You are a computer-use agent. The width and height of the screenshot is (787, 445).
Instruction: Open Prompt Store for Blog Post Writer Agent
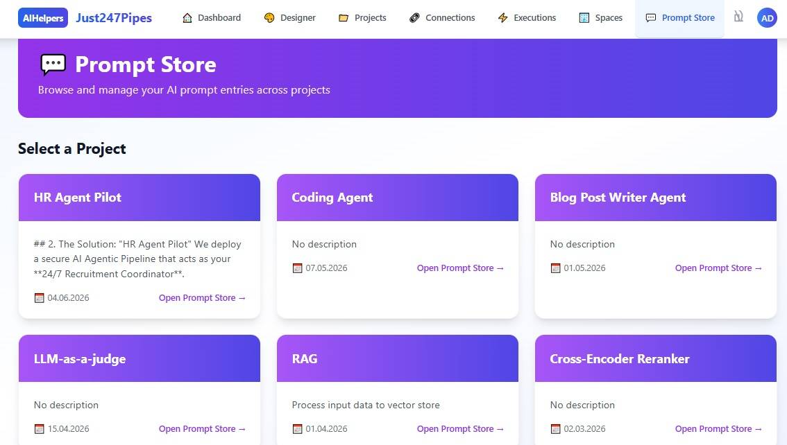[718, 268]
